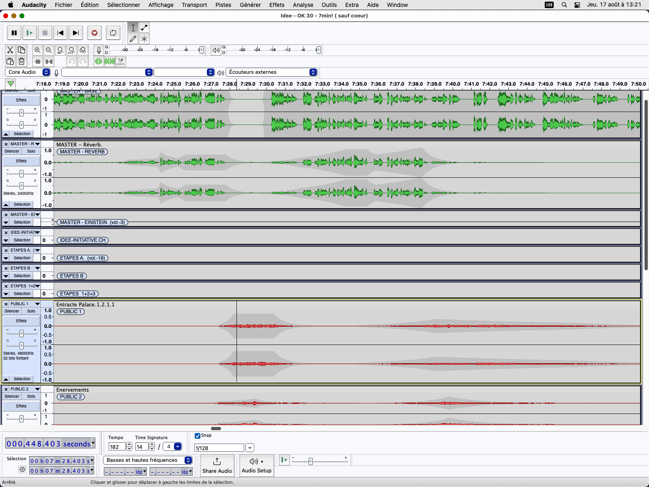Image resolution: width=649 pixels, height=487 pixels.
Task: Open the Affichage menu
Action: coord(161,5)
